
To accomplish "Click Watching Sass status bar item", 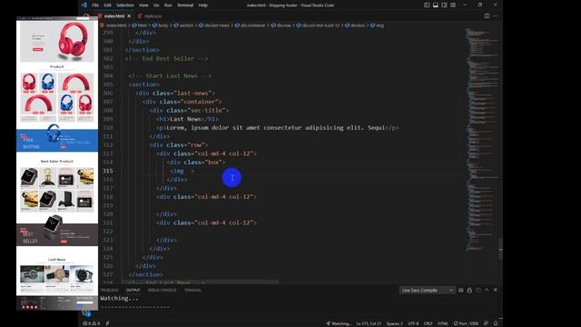I will click(x=339, y=323).
